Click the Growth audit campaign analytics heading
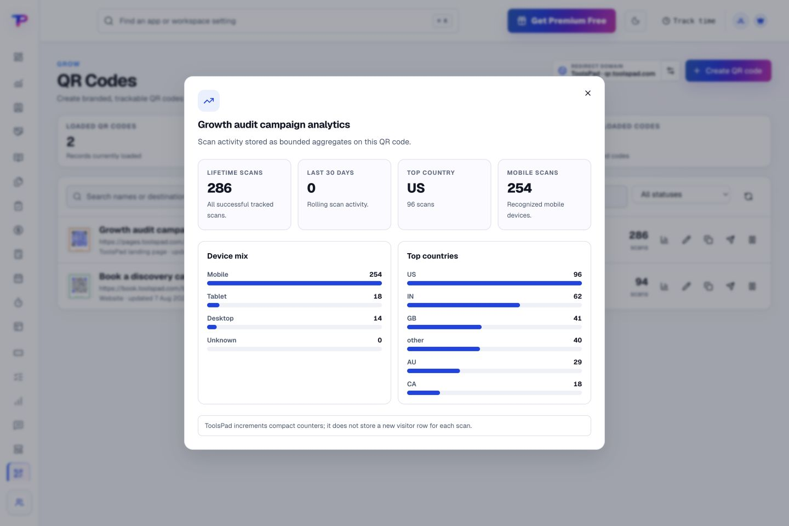789x526 pixels. click(274, 124)
